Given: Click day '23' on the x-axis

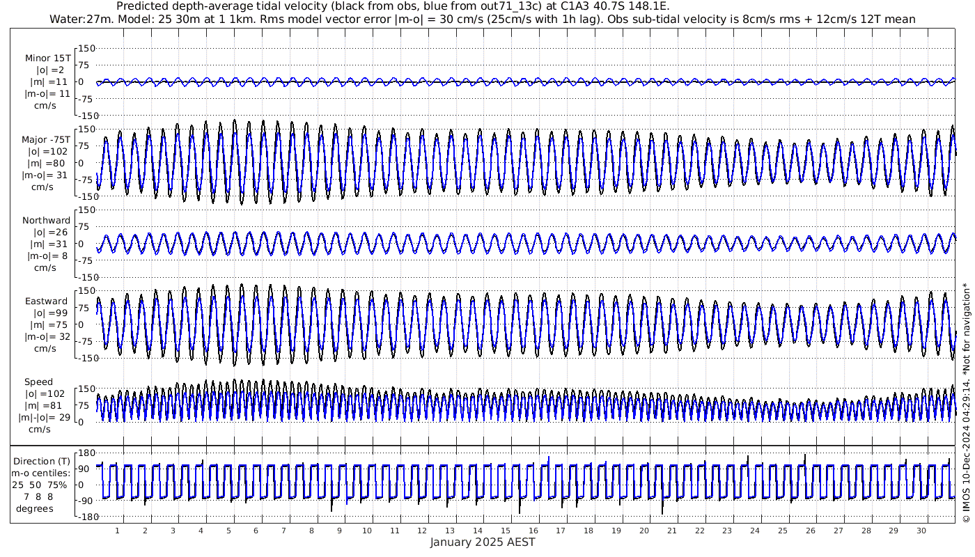Looking at the screenshot, I should point(727,531).
